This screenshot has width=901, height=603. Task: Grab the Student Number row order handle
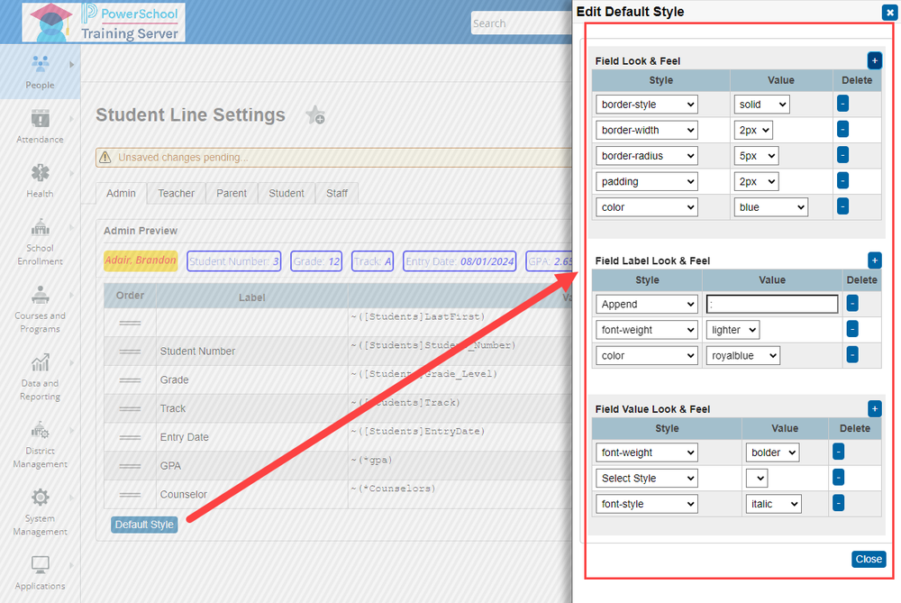tap(130, 352)
